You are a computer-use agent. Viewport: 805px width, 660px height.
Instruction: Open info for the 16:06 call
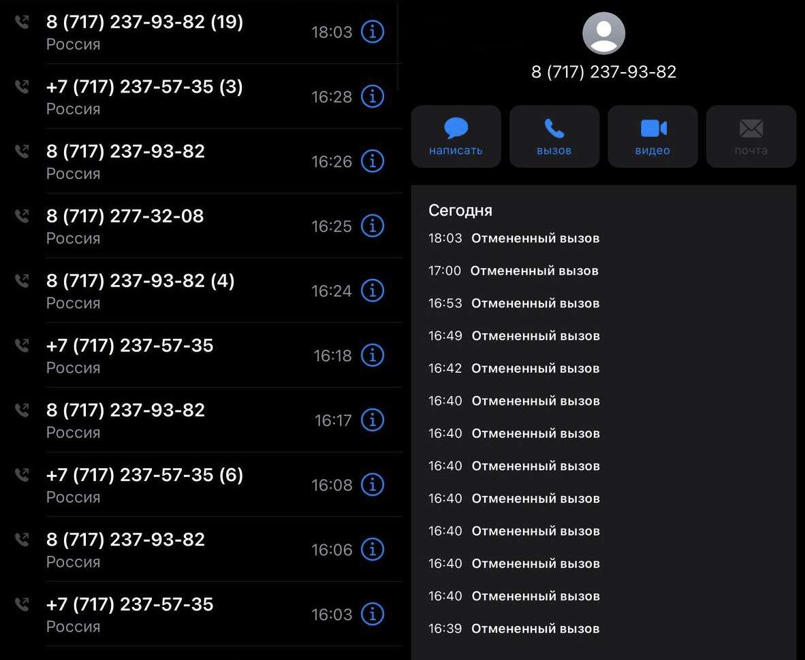click(373, 549)
